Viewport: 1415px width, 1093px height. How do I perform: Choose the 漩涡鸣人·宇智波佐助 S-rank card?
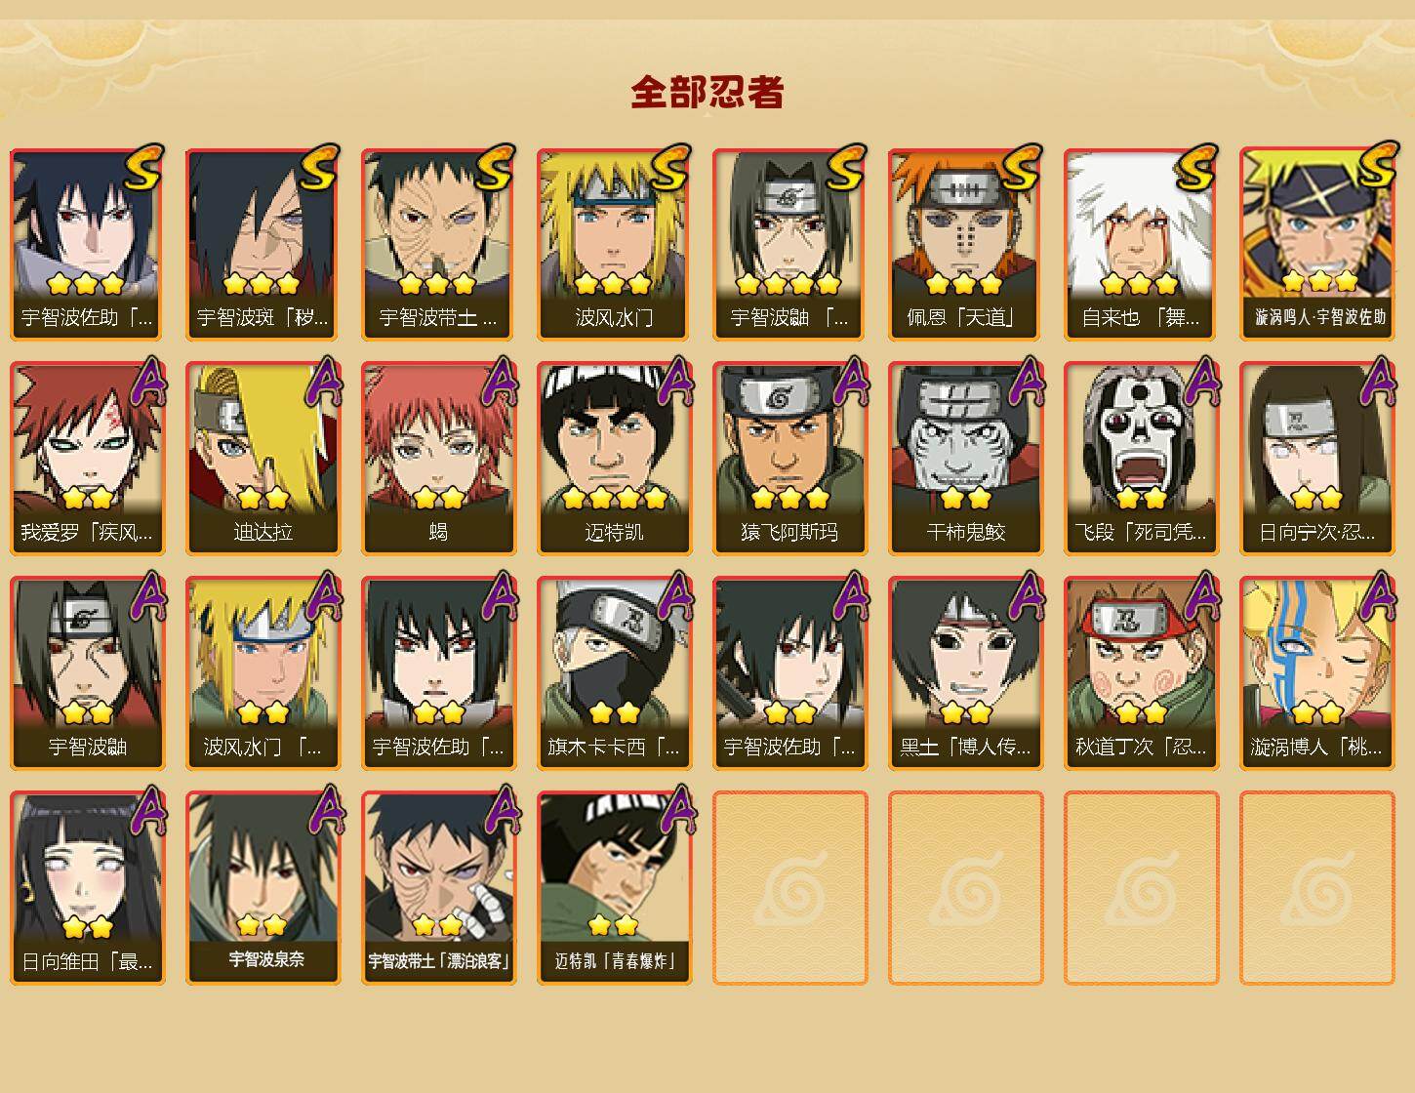(x=1316, y=244)
